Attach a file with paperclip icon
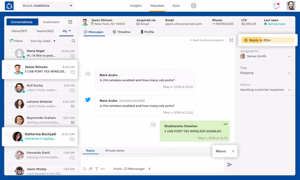300x180 pixels. pyautogui.click(x=90, y=169)
